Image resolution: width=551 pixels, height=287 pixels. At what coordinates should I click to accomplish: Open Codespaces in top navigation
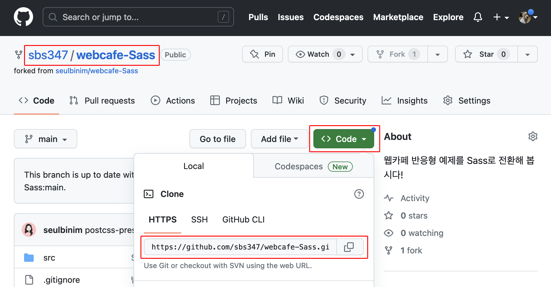tap(338, 17)
